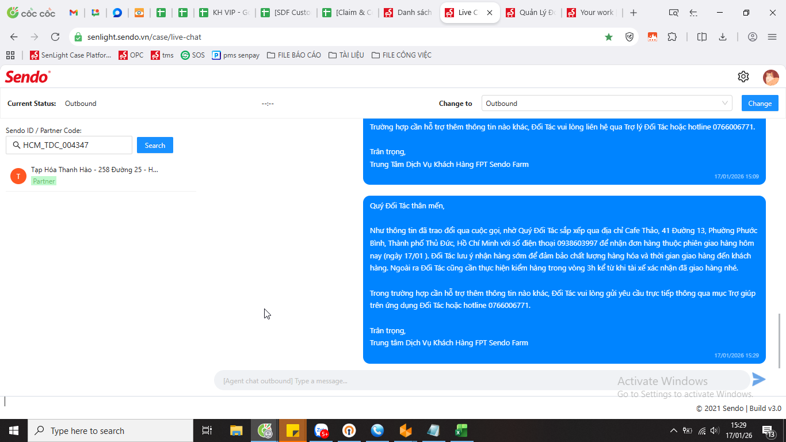
Task: Click the 17/01/2026 15:29 message timestamp
Action: tap(737, 356)
